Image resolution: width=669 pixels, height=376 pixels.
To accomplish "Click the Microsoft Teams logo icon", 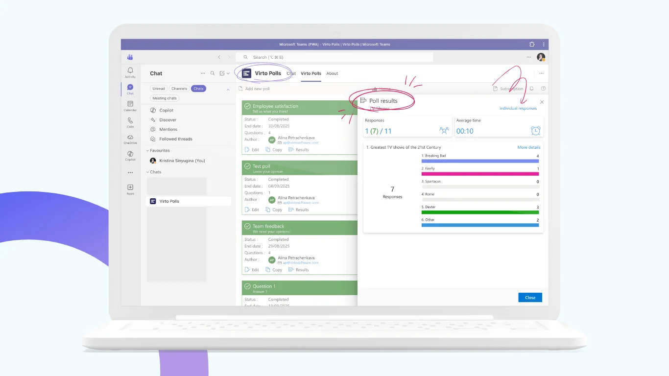I will (130, 57).
